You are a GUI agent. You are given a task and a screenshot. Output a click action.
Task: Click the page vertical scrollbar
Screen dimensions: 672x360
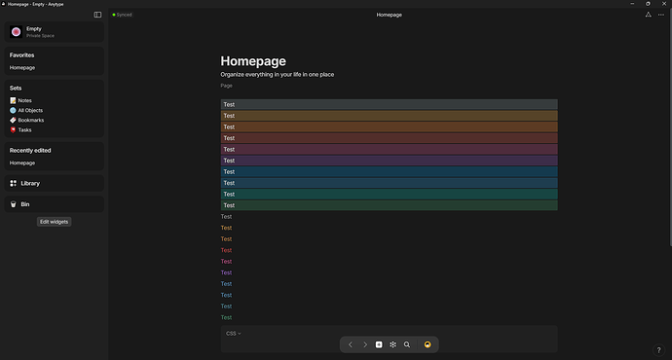click(670, 128)
